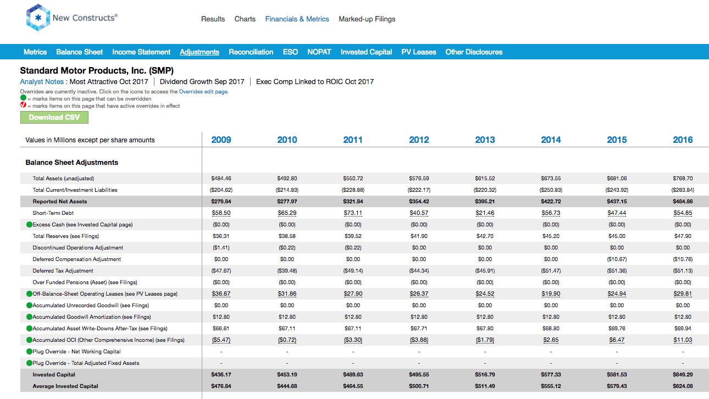709x399 pixels.
Task: Open override icon for Accumulated Asset Write-Downs
Action: [x=29, y=328]
